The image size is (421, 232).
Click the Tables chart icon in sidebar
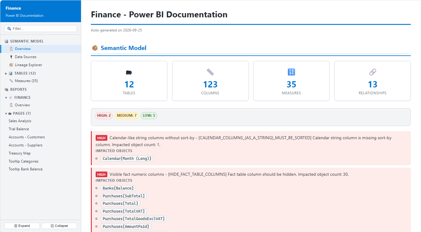tap(11, 73)
